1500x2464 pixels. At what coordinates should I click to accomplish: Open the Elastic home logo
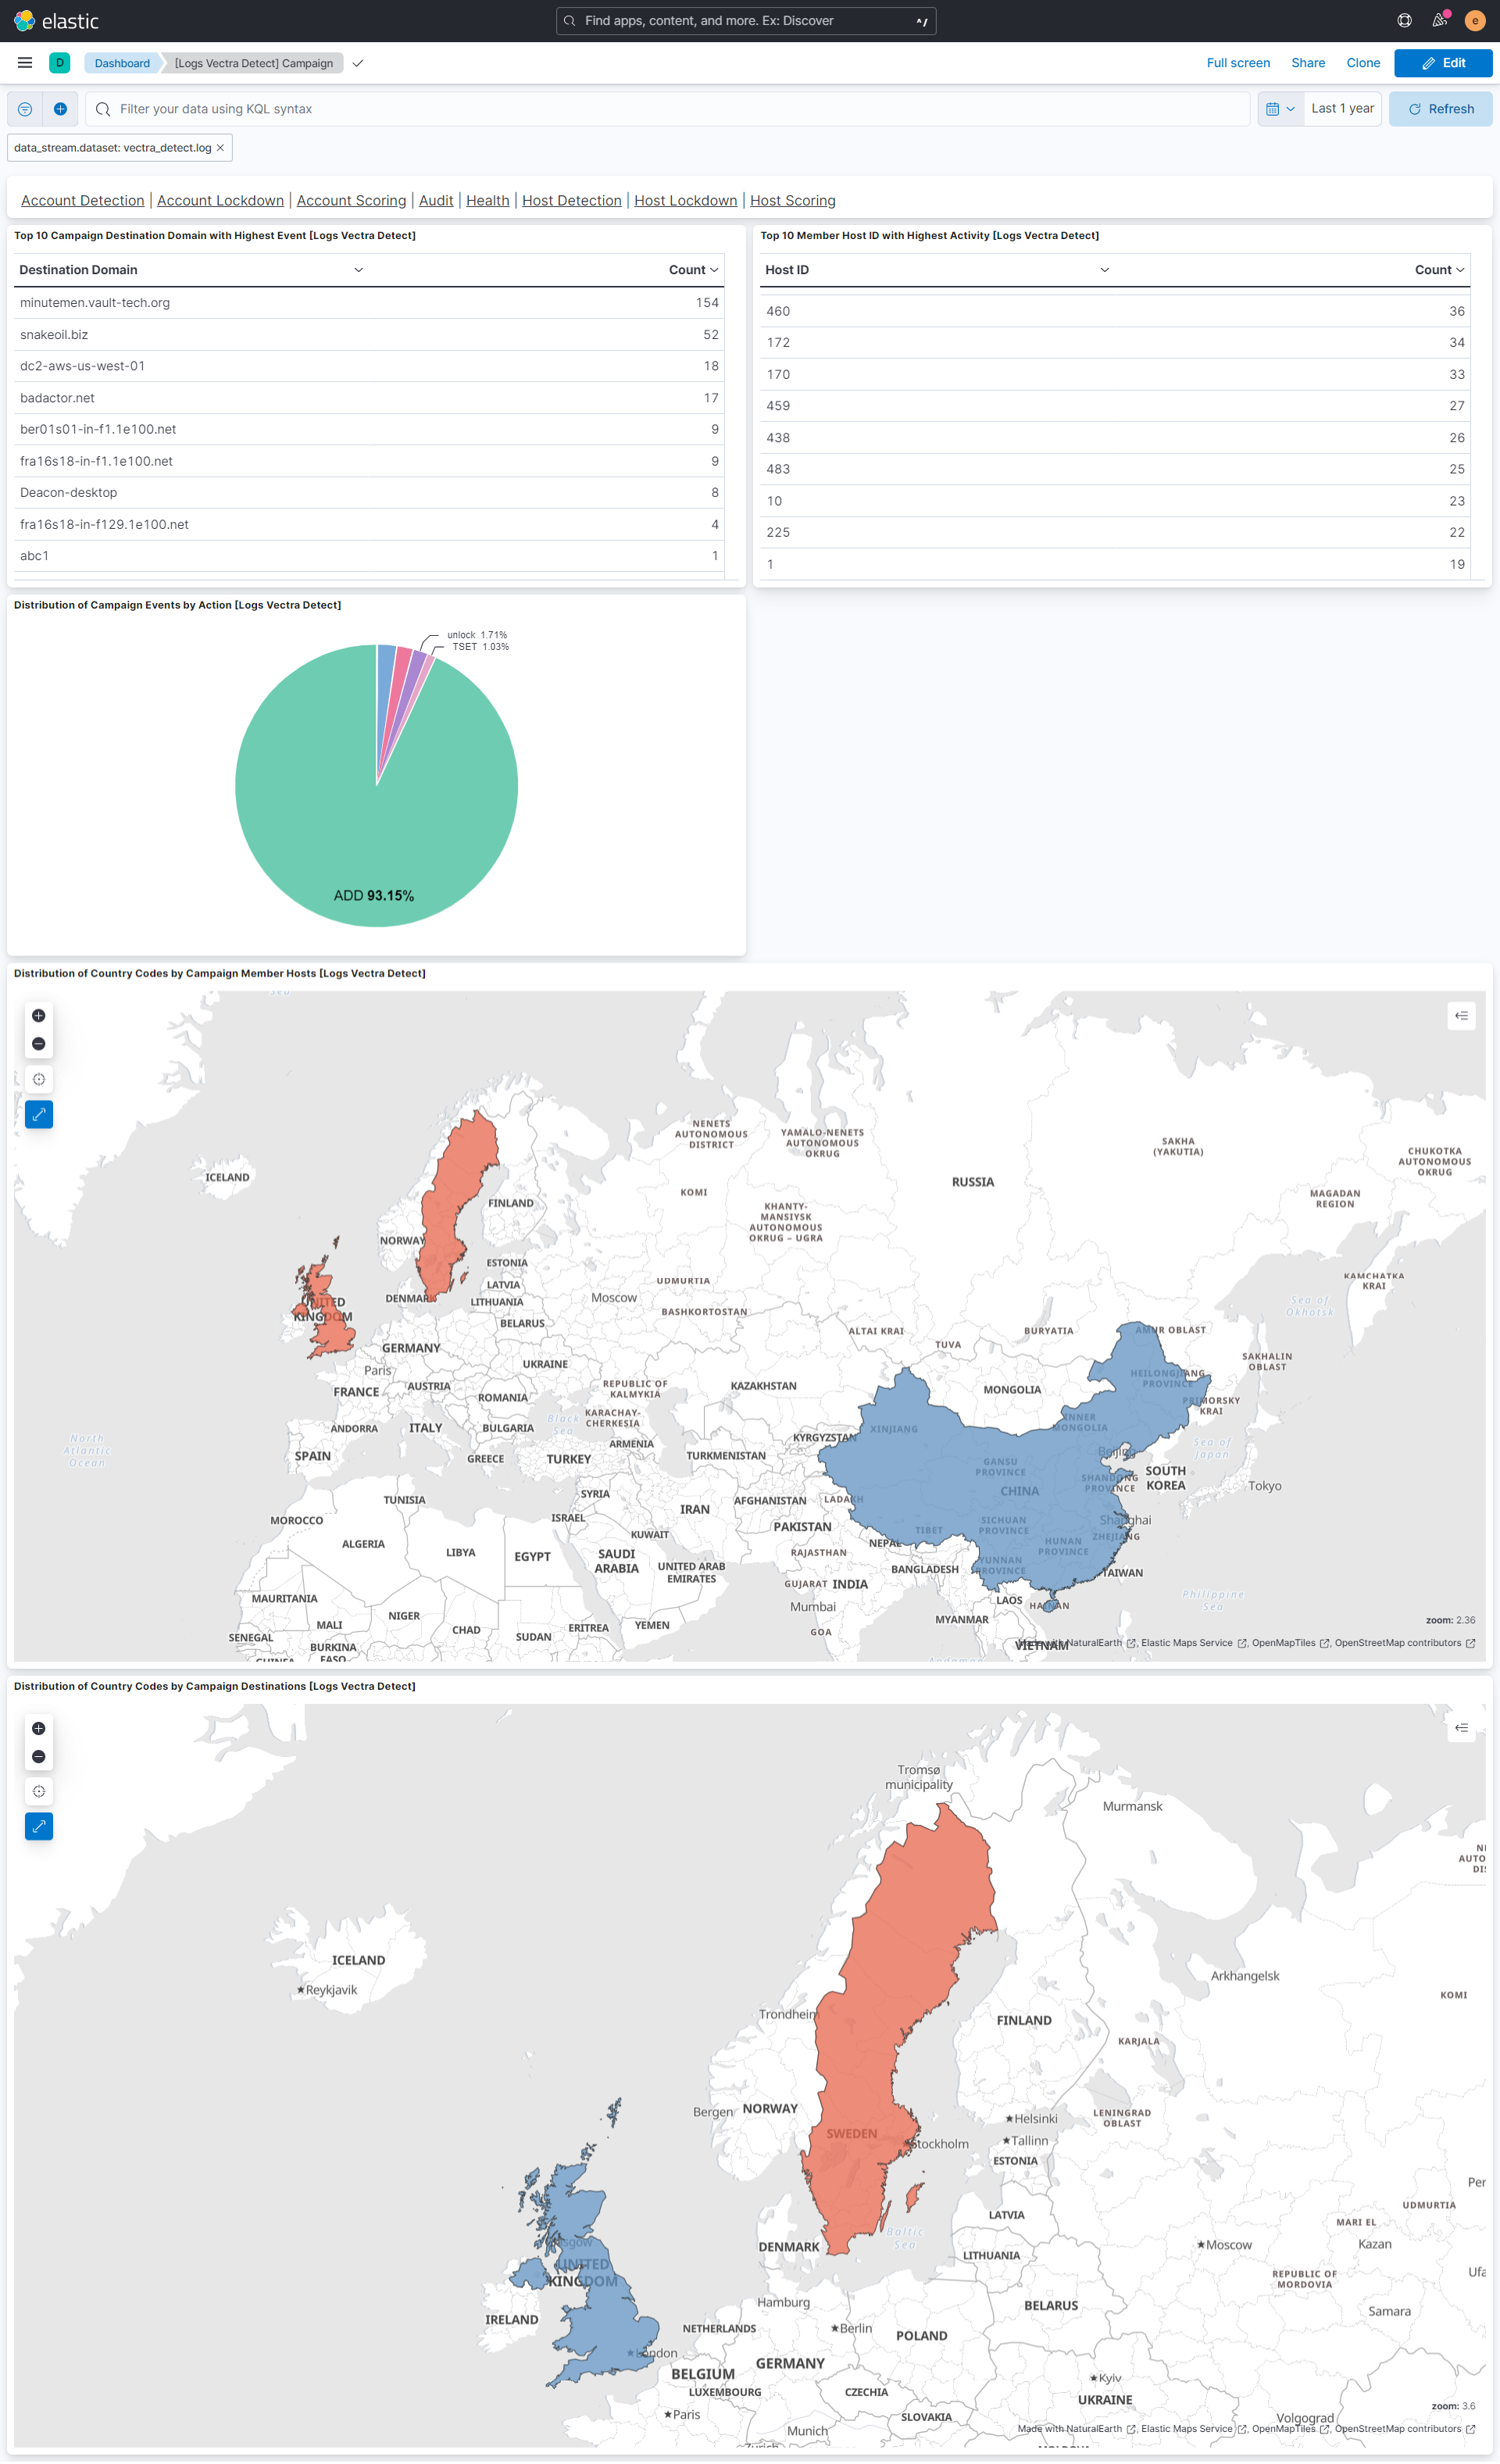point(56,21)
